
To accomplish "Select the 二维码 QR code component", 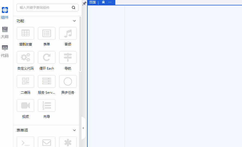I will click(26, 81).
